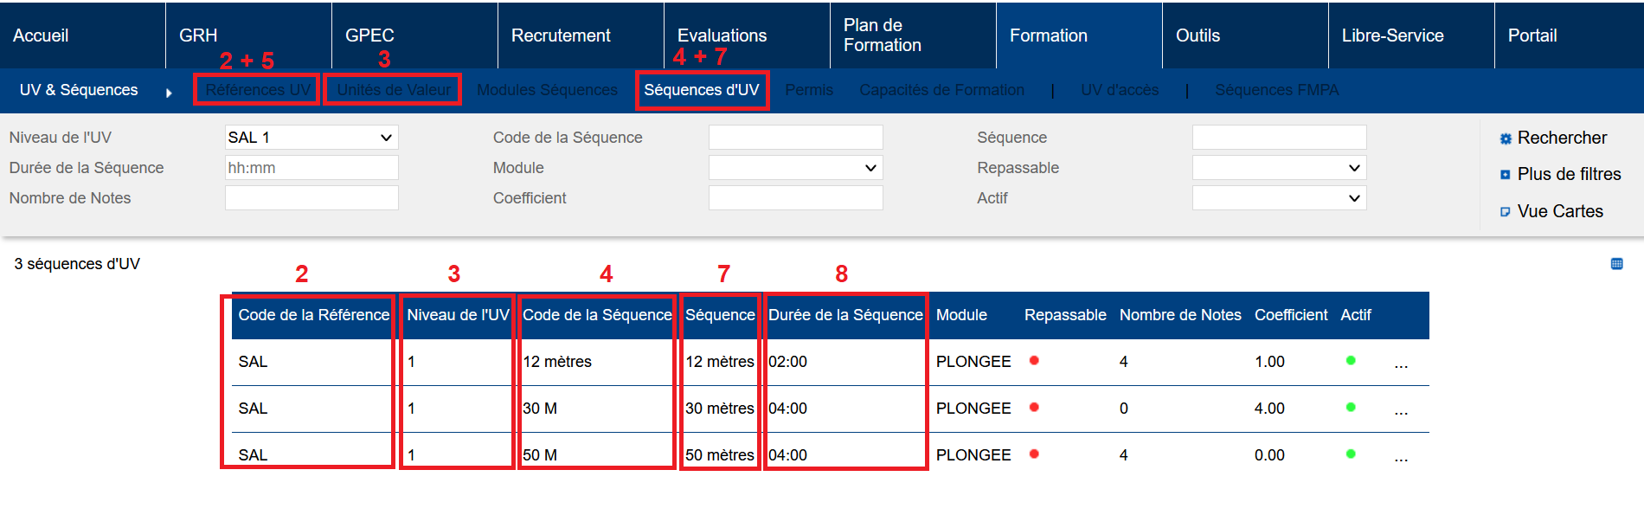Click the gear icon beside Rechercher
The width and height of the screenshot is (1644, 515).
pyautogui.click(x=1506, y=138)
